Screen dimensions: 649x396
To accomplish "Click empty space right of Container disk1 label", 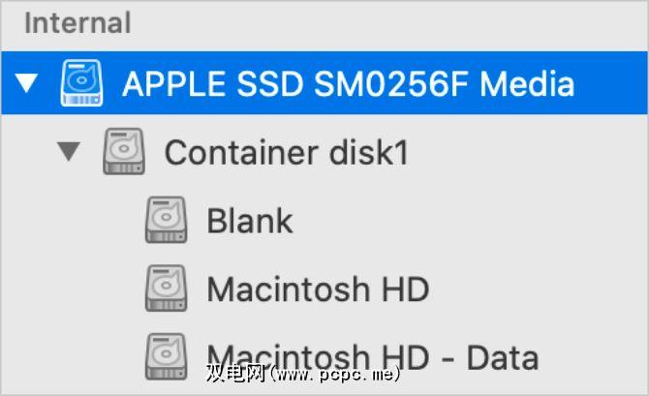I will (x=523, y=153).
